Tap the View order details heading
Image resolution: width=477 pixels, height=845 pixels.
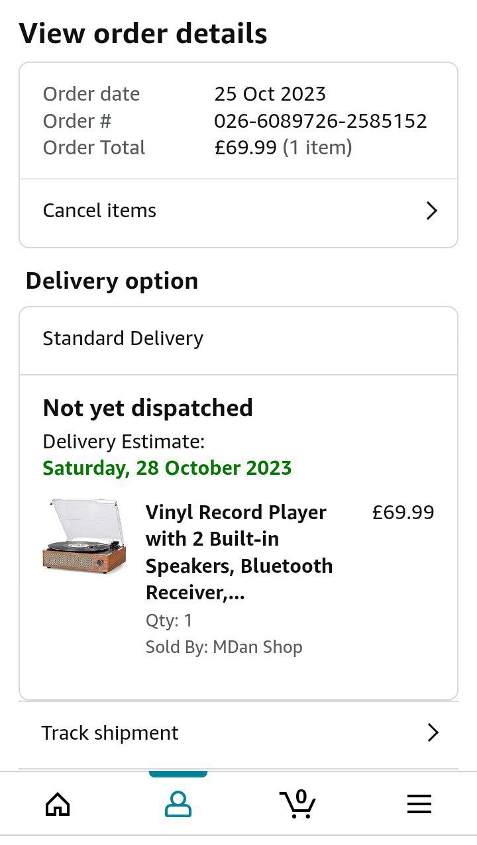pos(143,34)
